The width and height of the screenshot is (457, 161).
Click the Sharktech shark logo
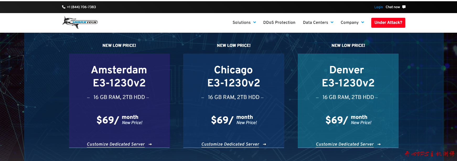[80, 22]
